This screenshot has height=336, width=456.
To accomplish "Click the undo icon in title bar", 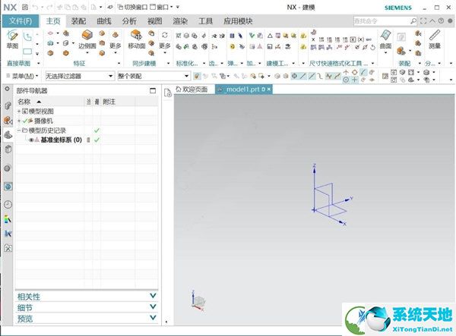I will tap(36, 7).
